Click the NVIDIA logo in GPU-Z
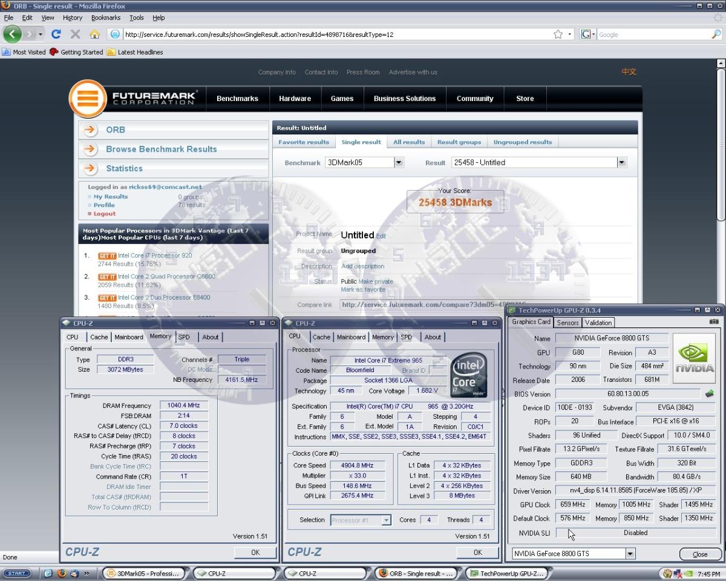726x581 pixels. coord(694,358)
